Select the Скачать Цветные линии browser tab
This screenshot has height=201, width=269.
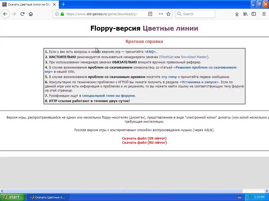tap(29, 4)
